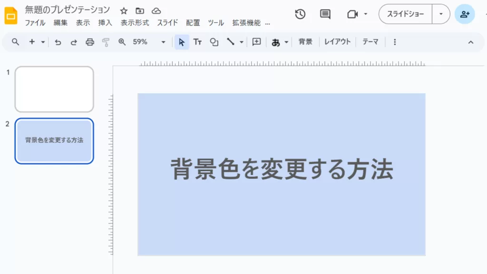
Task: Open the スライド menu
Action: [167, 23]
